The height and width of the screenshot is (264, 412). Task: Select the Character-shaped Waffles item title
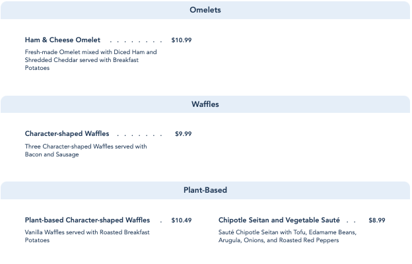(67, 134)
